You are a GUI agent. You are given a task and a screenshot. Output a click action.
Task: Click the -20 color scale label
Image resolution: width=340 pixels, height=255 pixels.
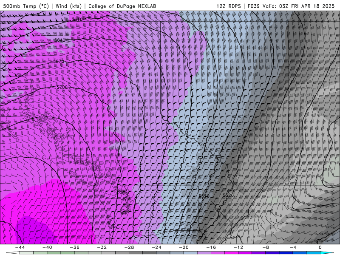(x=184, y=247)
